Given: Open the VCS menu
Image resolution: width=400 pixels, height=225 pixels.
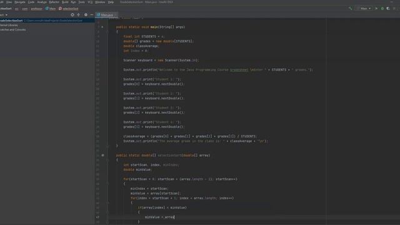Looking at the screenshot, I should tap(90, 2).
